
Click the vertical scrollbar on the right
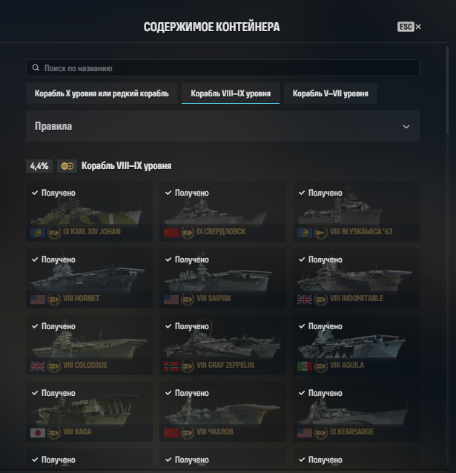[x=447, y=90]
